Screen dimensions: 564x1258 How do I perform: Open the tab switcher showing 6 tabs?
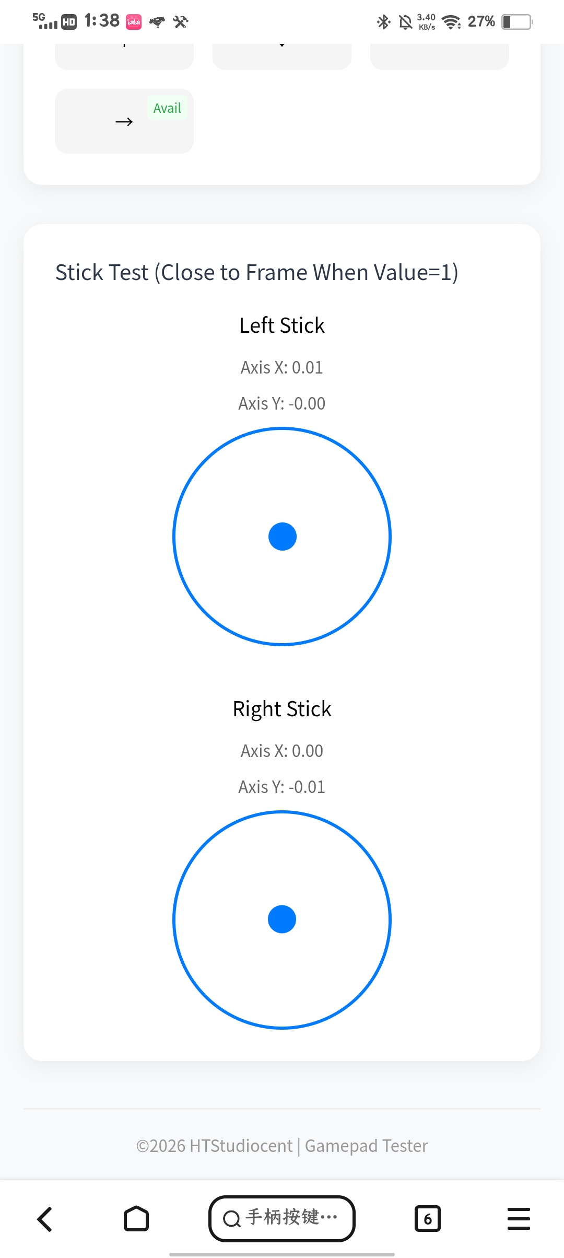coord(427,1219)
